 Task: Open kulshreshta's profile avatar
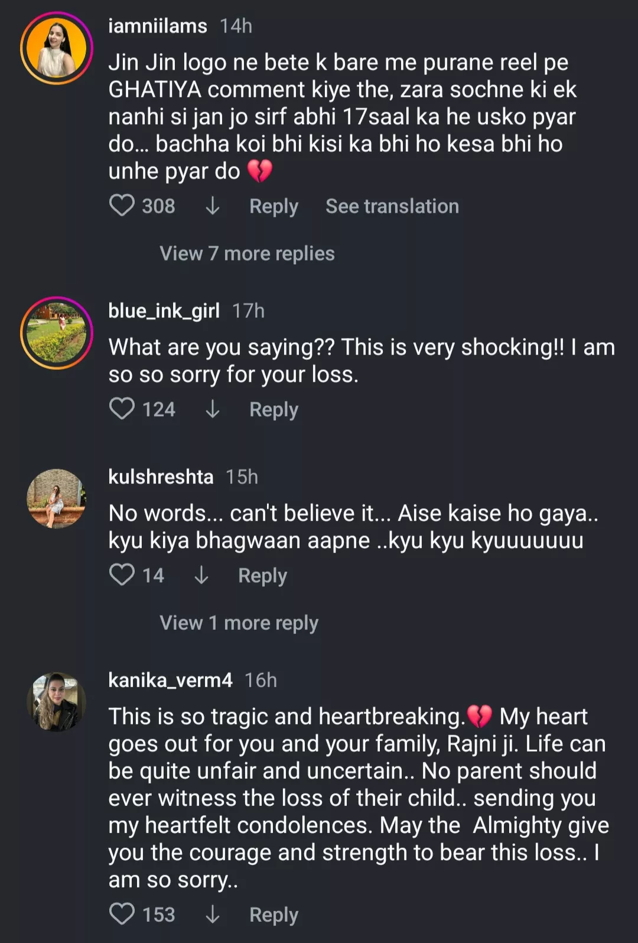click(57, 499)
